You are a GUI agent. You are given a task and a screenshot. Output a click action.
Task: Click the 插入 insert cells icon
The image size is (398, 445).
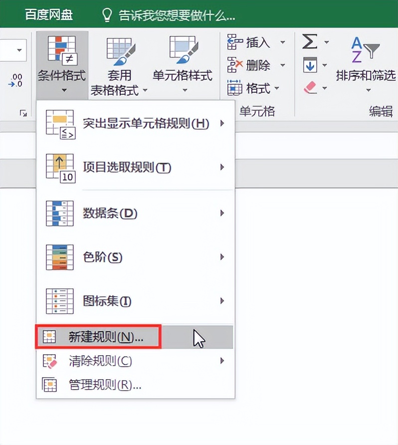click(235, 42)
